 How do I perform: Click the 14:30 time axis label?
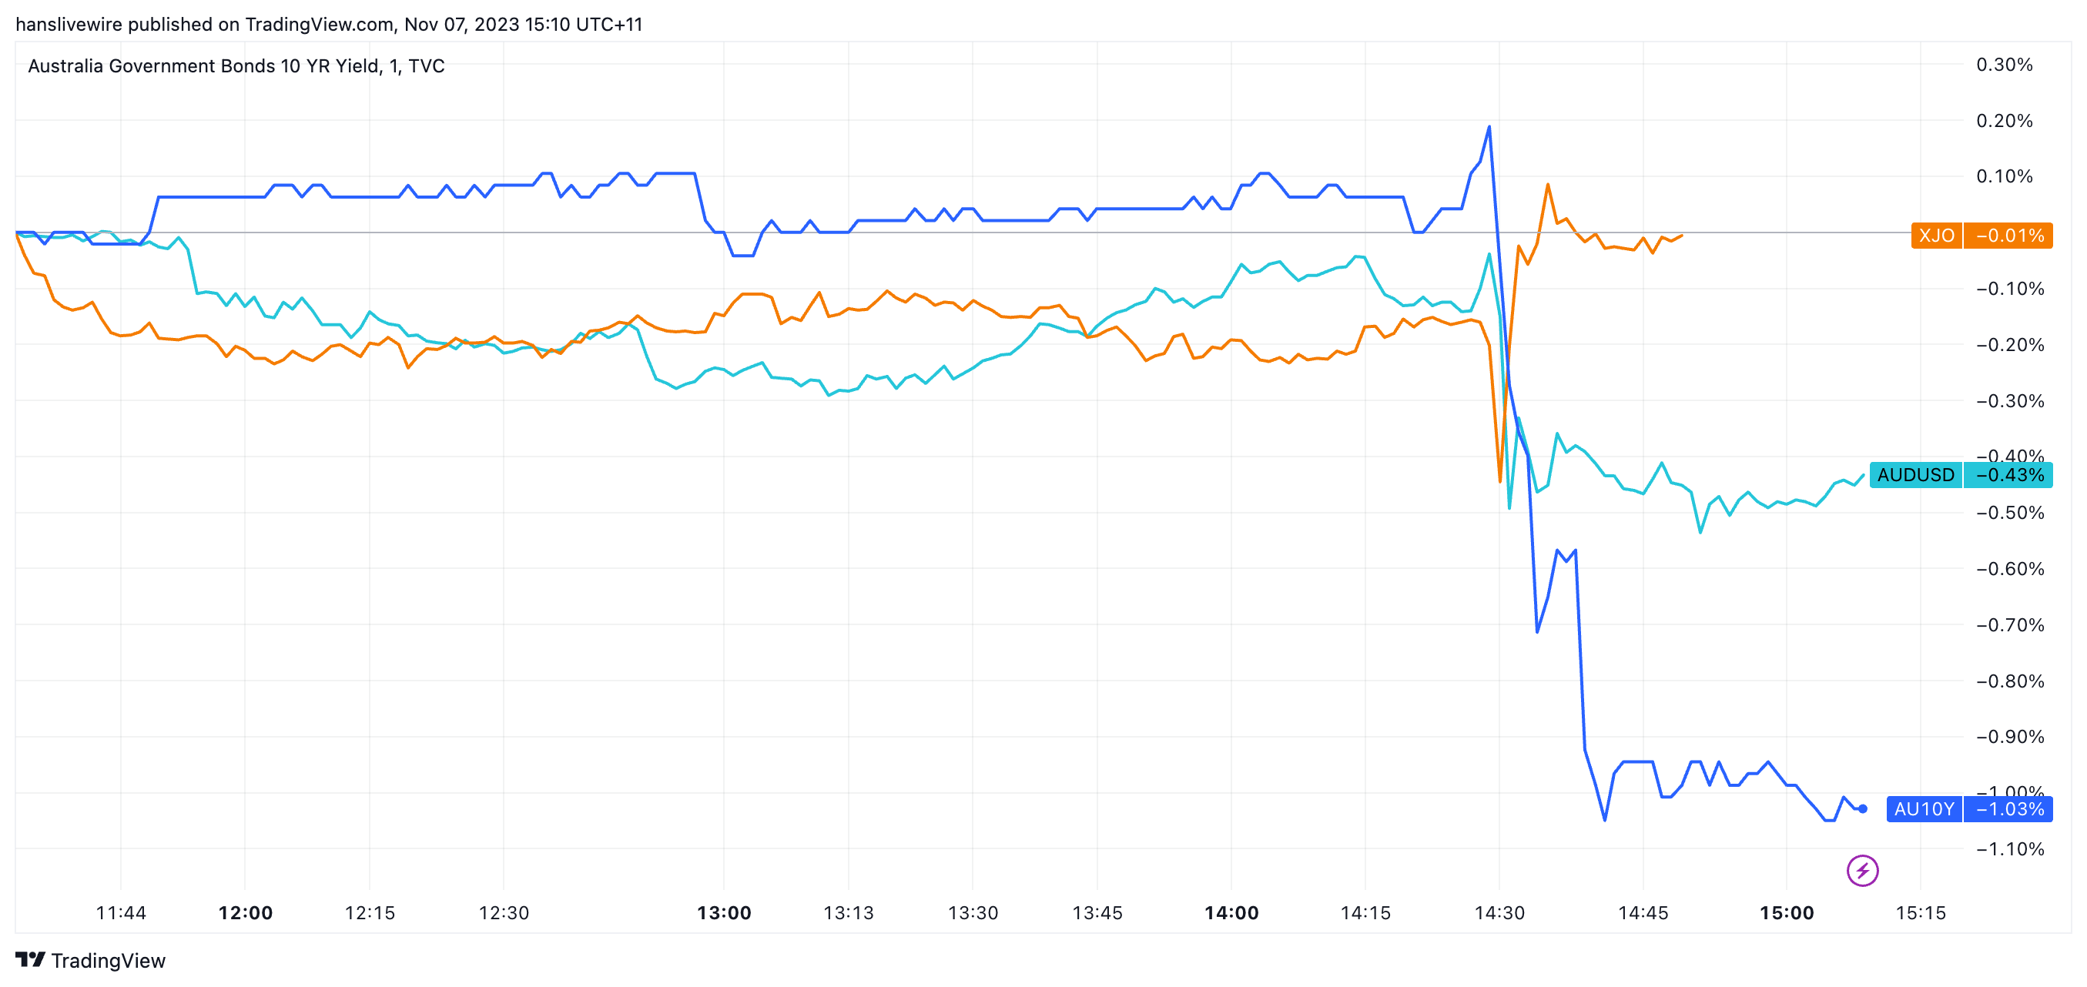(1499, 912)
